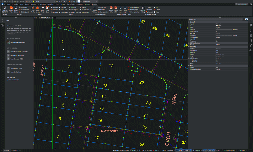Toggle POLAR tracking in status bar
The width and height of the screenshot is (253, 152).
(170, 151)
